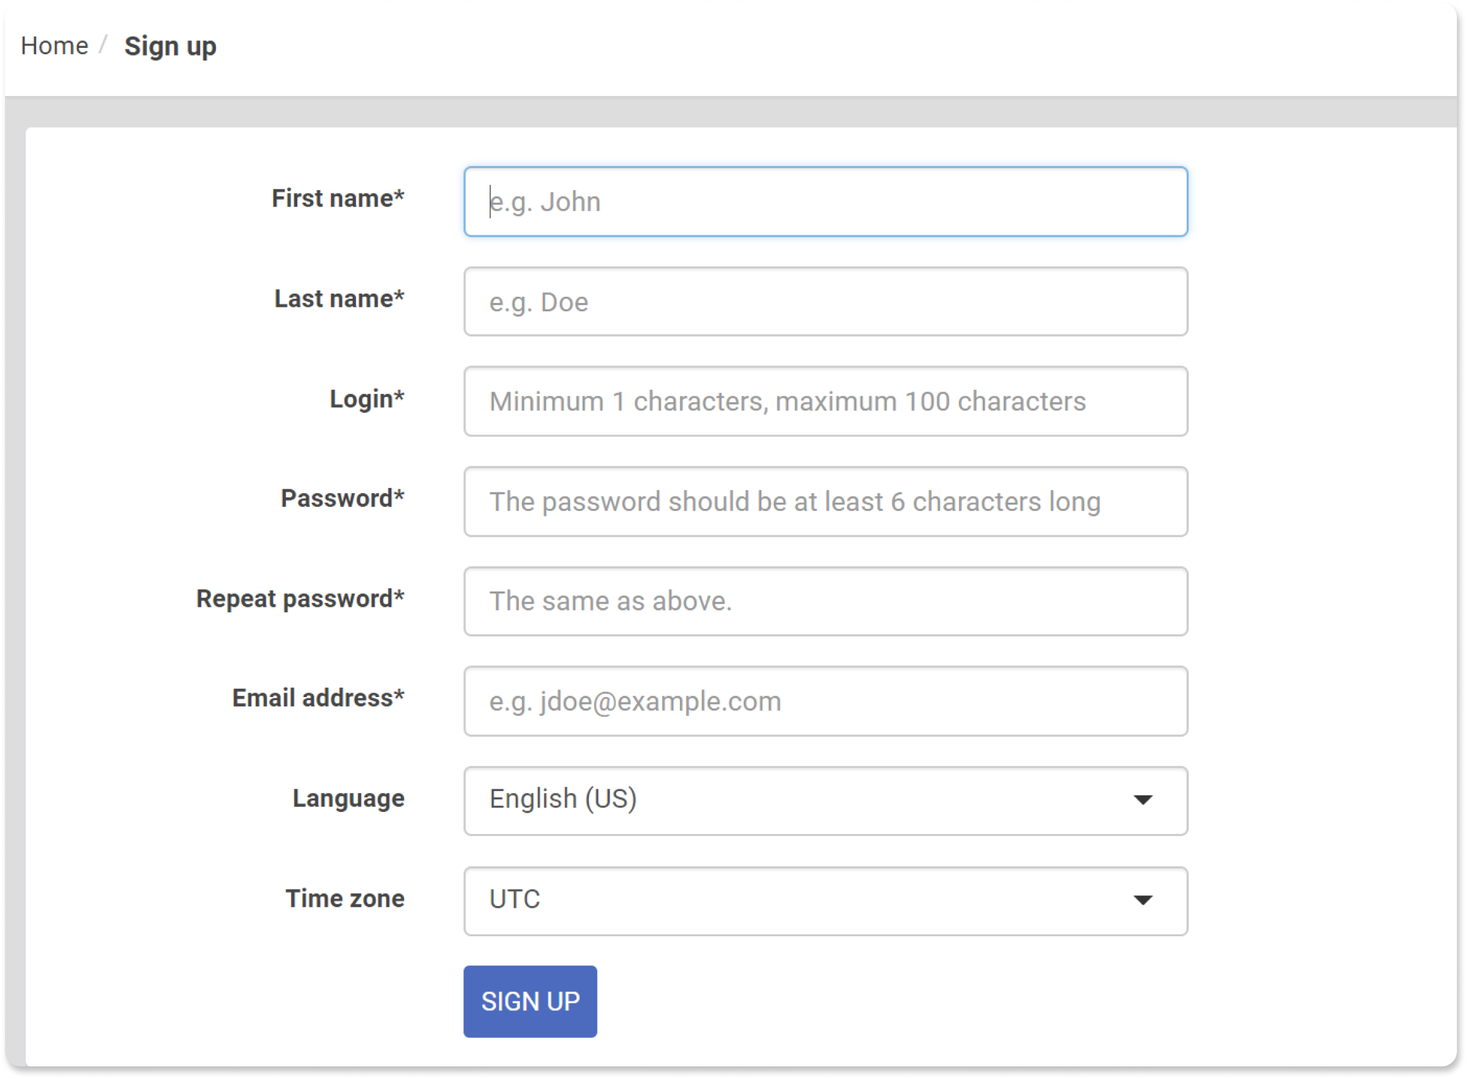Open the Time zone dropdown
1467x1079 pixels.
pos(825,902)
